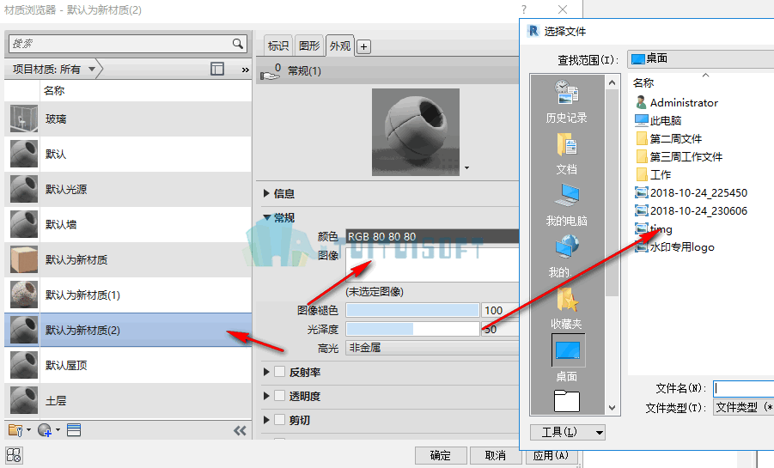
Task: Expand the 信息 section
Action: (266, 193)
